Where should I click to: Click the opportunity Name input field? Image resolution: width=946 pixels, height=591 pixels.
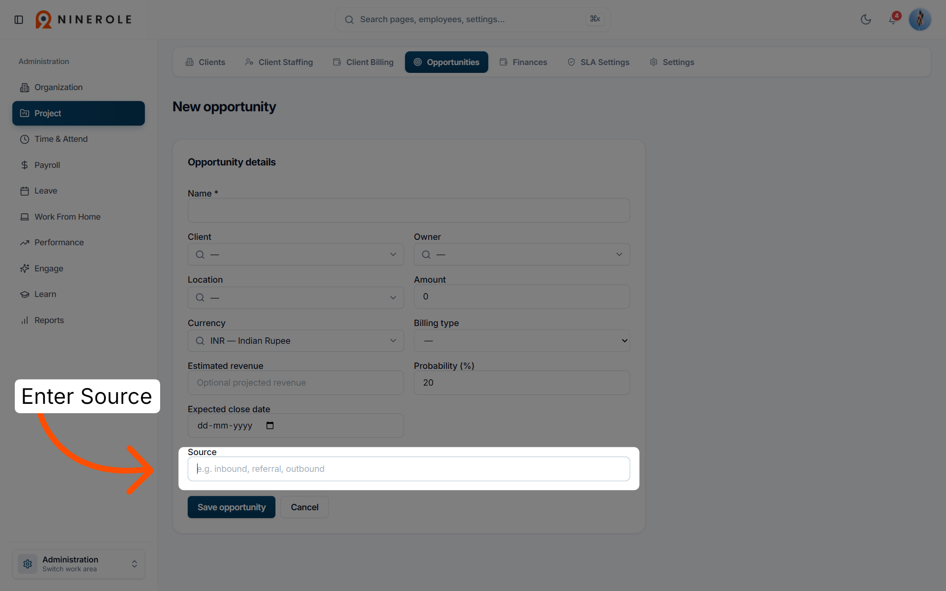click(x=408, y=210)
